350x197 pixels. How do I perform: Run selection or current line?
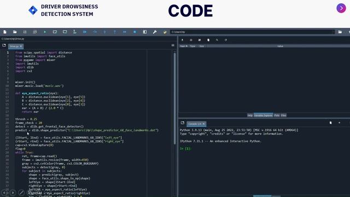pyautogui.click(x=74, y=32)
